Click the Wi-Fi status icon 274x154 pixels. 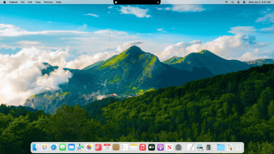[226, 2]
